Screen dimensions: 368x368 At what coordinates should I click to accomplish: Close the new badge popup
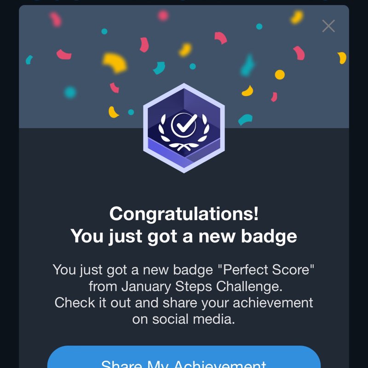pyautogui.click(x=328, y=26)
